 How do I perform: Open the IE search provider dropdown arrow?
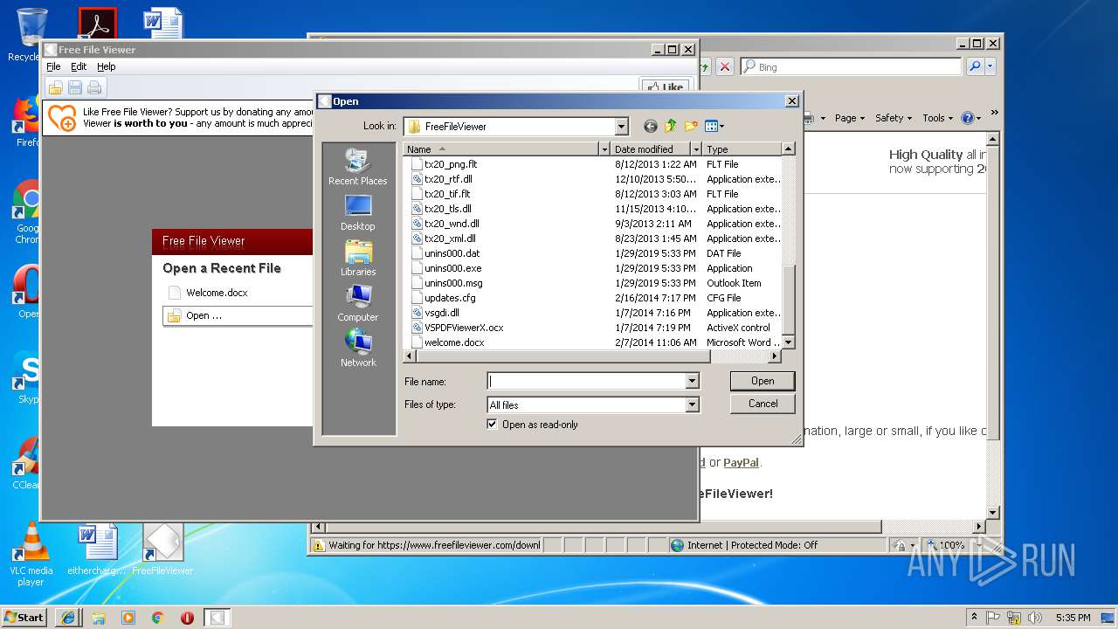point(990,66)
